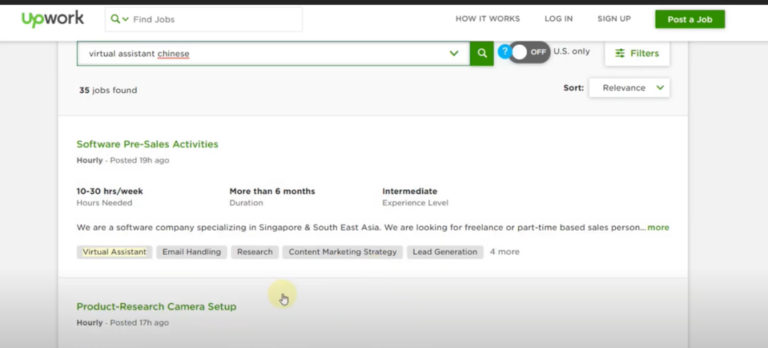Open the Product-Research Camera Setup job

click(x=156, y=306)
